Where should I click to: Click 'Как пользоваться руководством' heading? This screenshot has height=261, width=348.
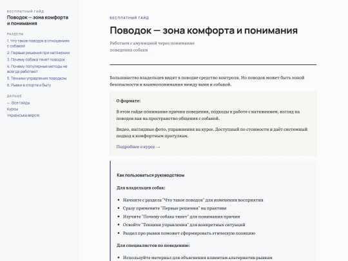click(150, 175)
